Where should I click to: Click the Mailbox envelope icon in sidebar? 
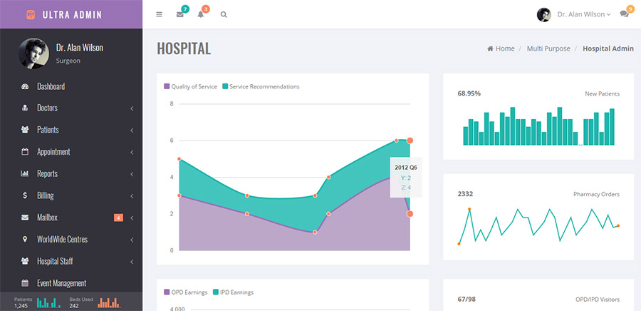(25, 218)
